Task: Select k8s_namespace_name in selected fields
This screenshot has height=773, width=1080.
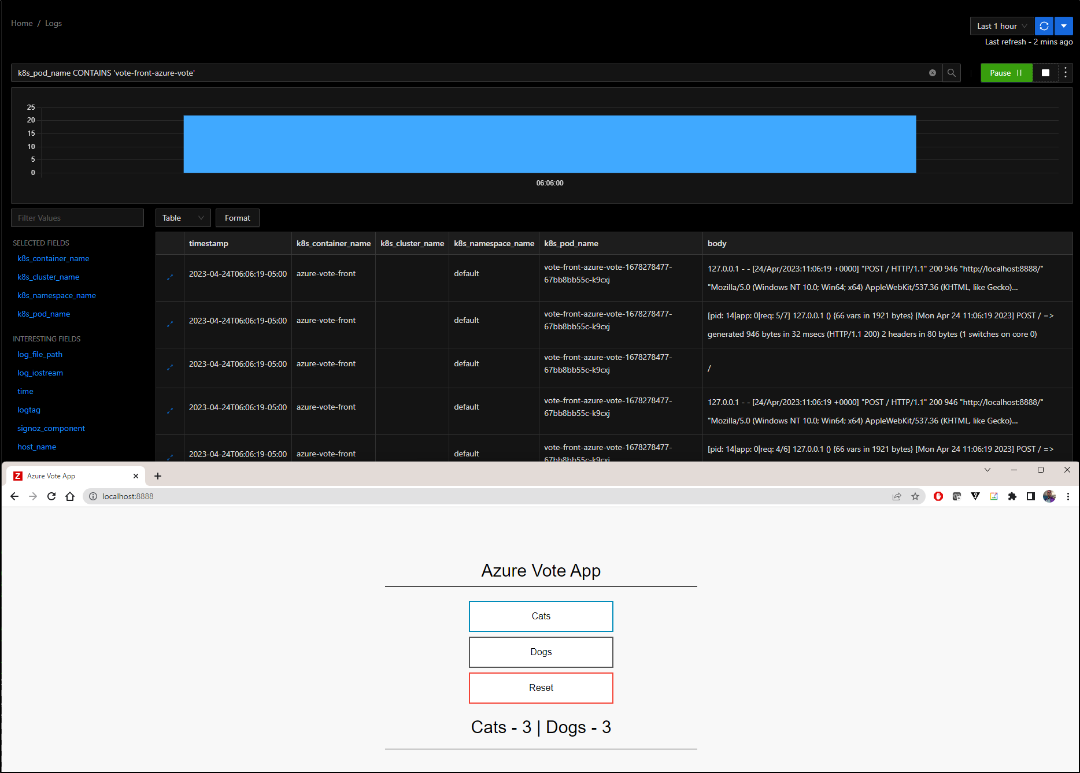Action: (x=57, y=295)
